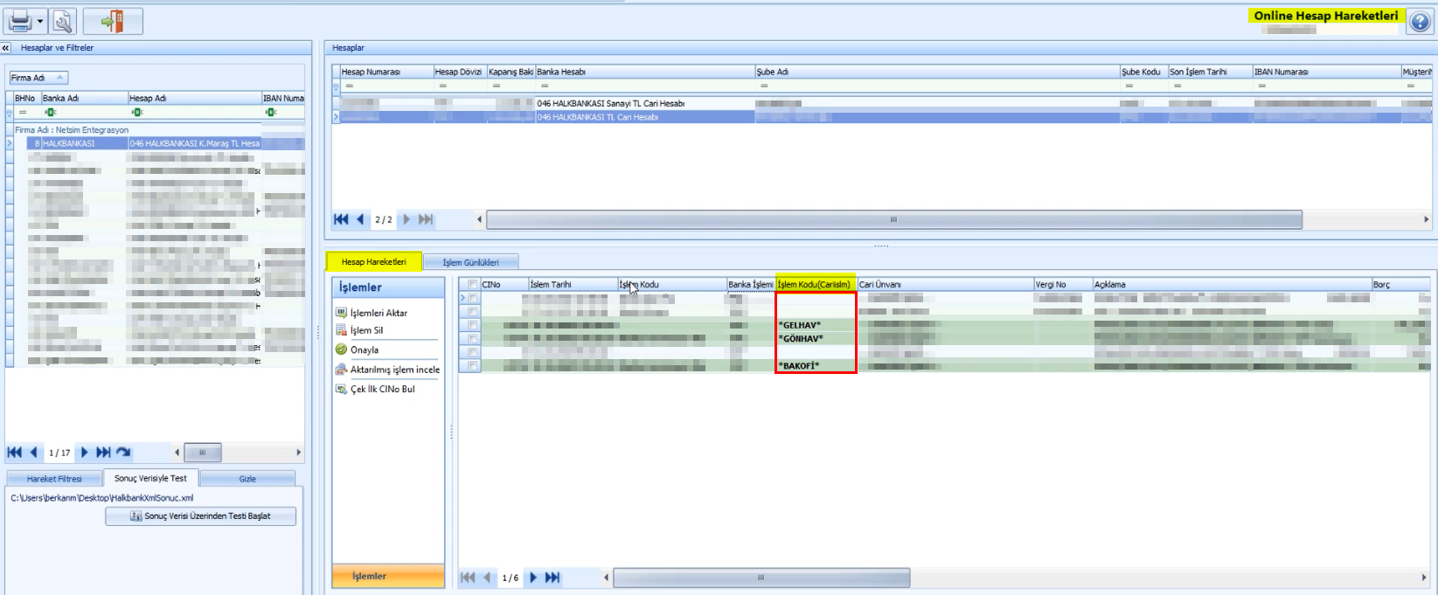Go to next page in the 2/2 pager
1438x595 pixels.
point(406,219)
